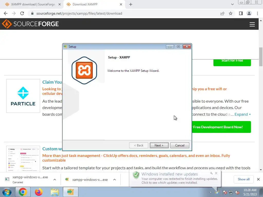The height and width of the screenshot is (197, 263).
Task: Click the Windows Update tray icon
Action: (217, 192)
